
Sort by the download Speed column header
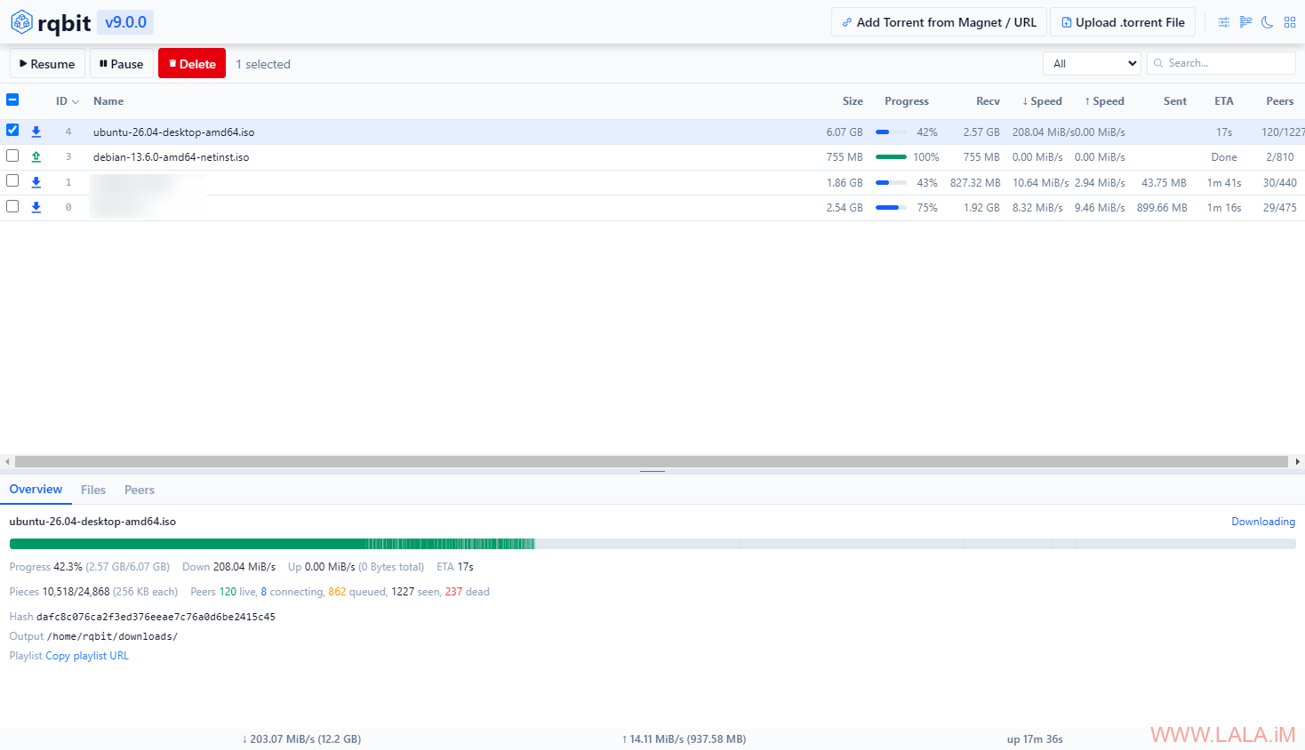click(x=1042, y=101)
